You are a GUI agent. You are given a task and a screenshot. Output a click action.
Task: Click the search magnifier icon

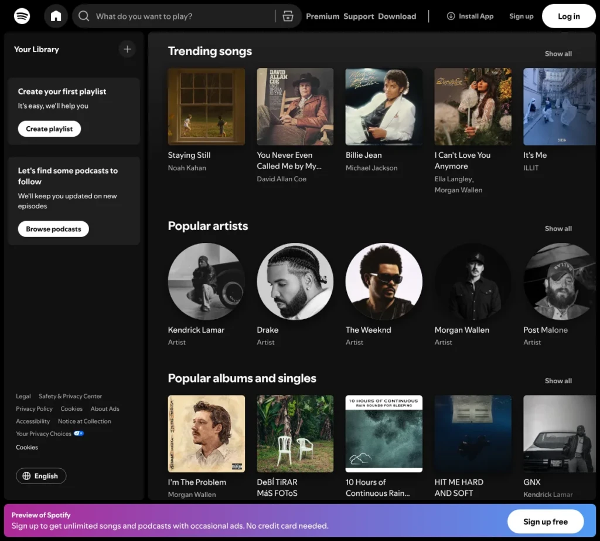tap(84, 16)
